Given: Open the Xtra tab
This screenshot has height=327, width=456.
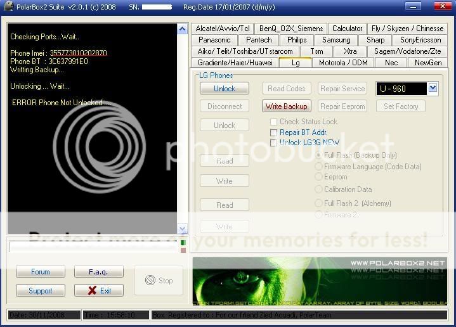Looking at the screenshot, I should (350, 51).
